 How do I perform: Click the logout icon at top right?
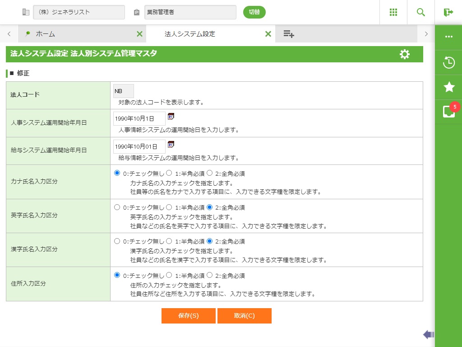448,12
